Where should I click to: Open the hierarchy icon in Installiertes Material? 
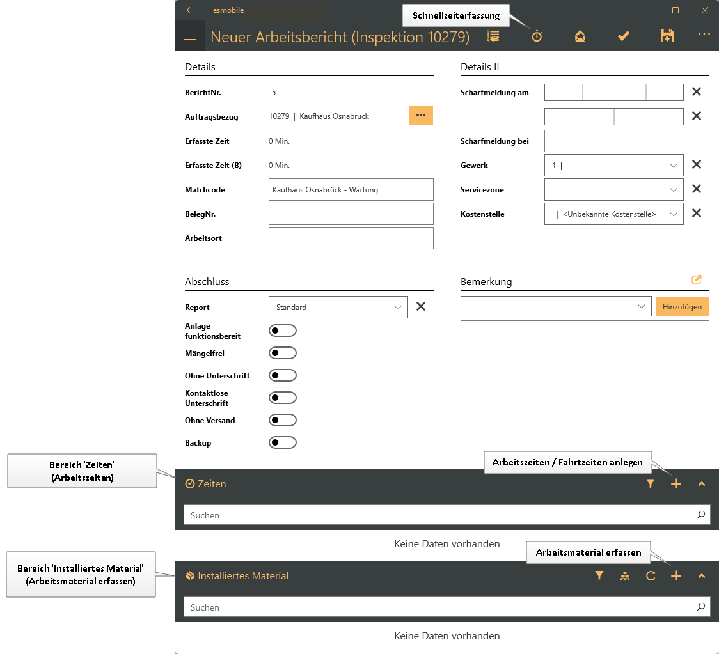(624, 576)
